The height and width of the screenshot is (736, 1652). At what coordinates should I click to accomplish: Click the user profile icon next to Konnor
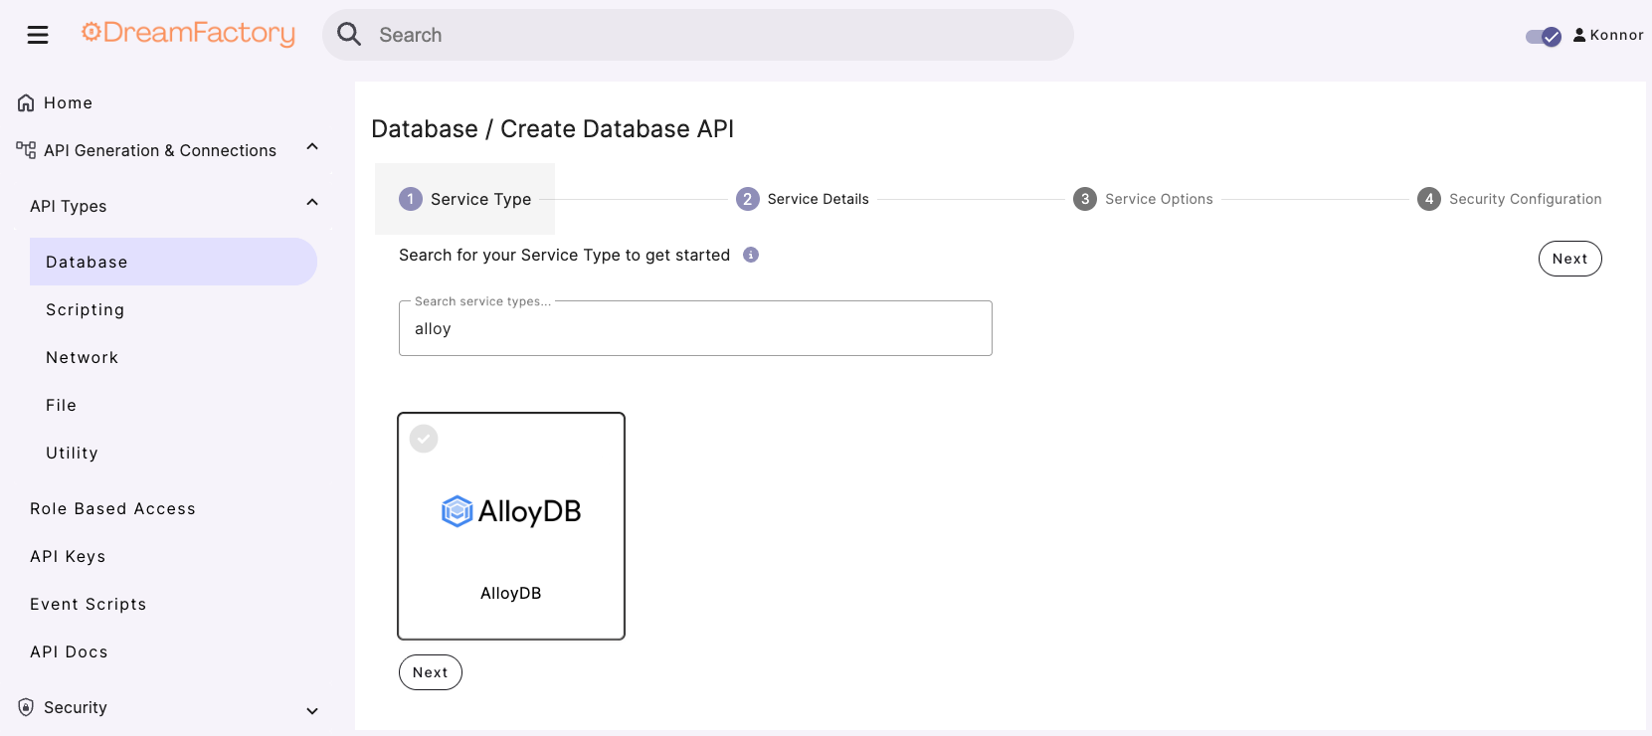pyautogui.click(x=1579, y=35)
